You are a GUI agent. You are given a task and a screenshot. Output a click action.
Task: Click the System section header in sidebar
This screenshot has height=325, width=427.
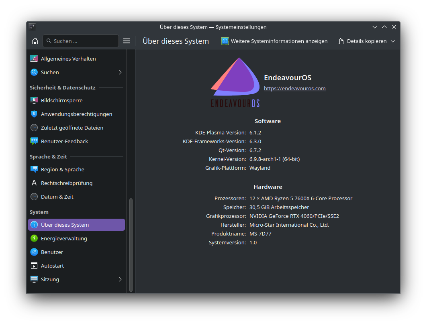(x=39, y=212)
